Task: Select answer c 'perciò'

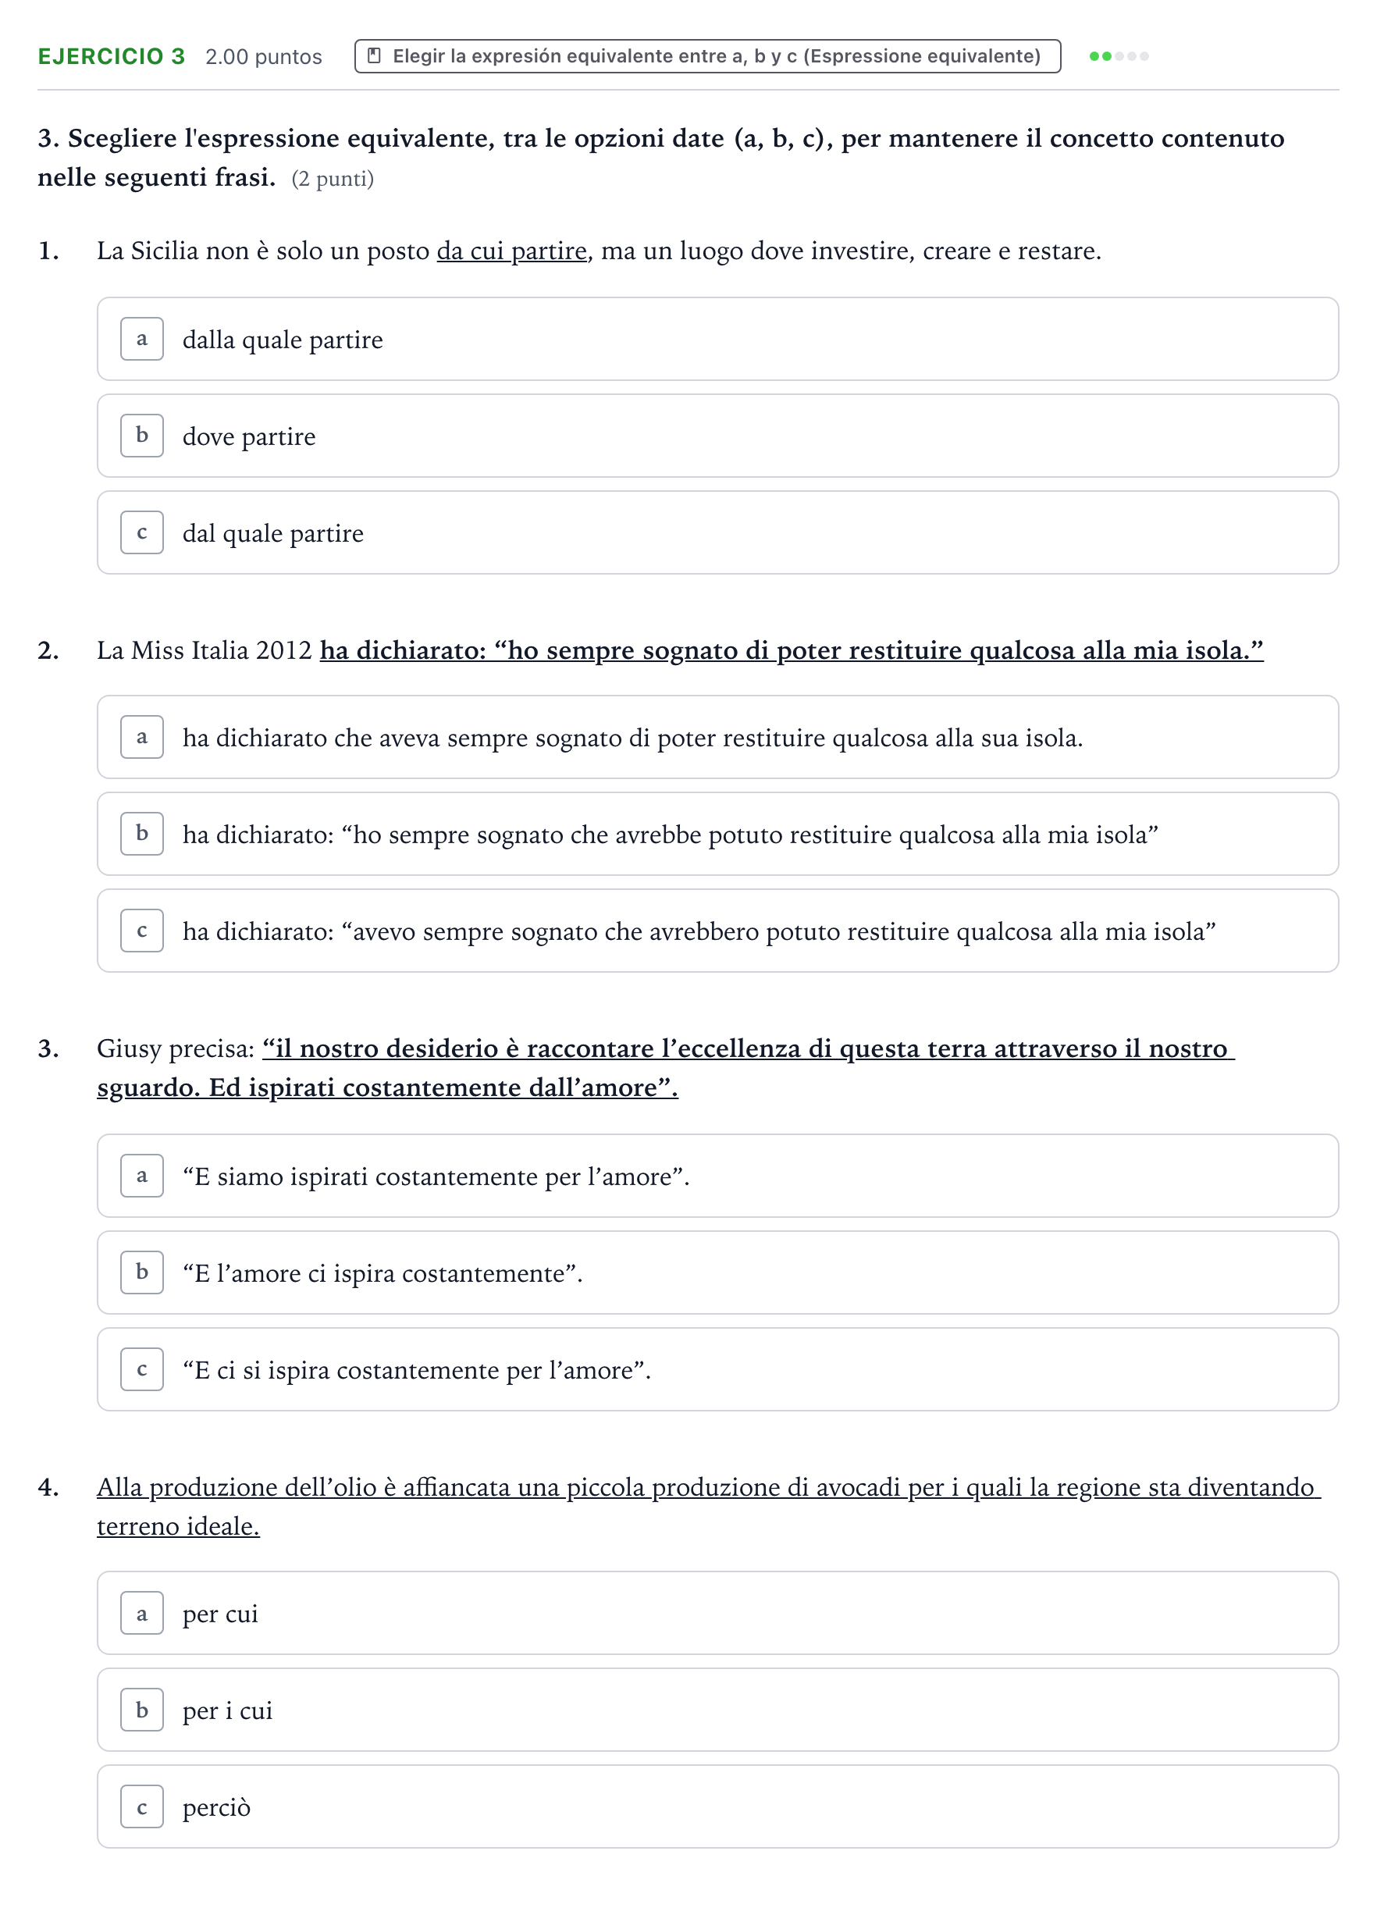Action: coord(717,1806)
